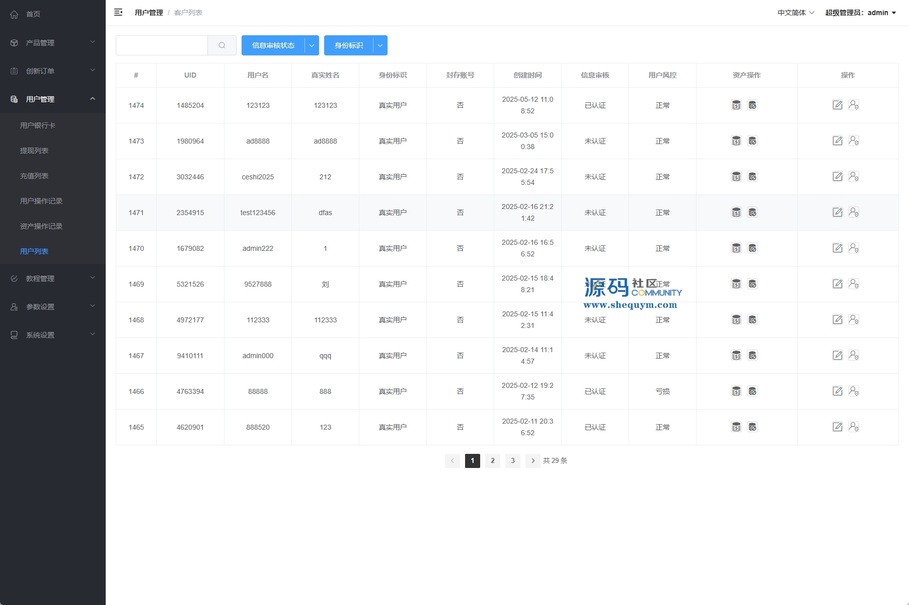Open 提现列表 in the sidebar
This screenshot has width=909, height=605.
pos(34,151)
